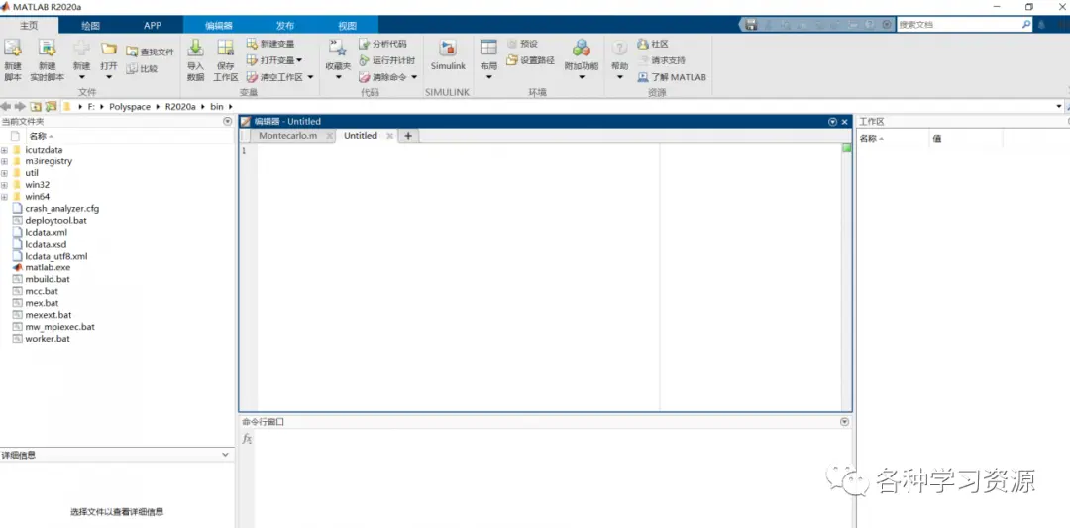The height and width of the screenshot is (528, 1070).
Task: Collapse 详细信息 details panel
Action: coord(226,455)
